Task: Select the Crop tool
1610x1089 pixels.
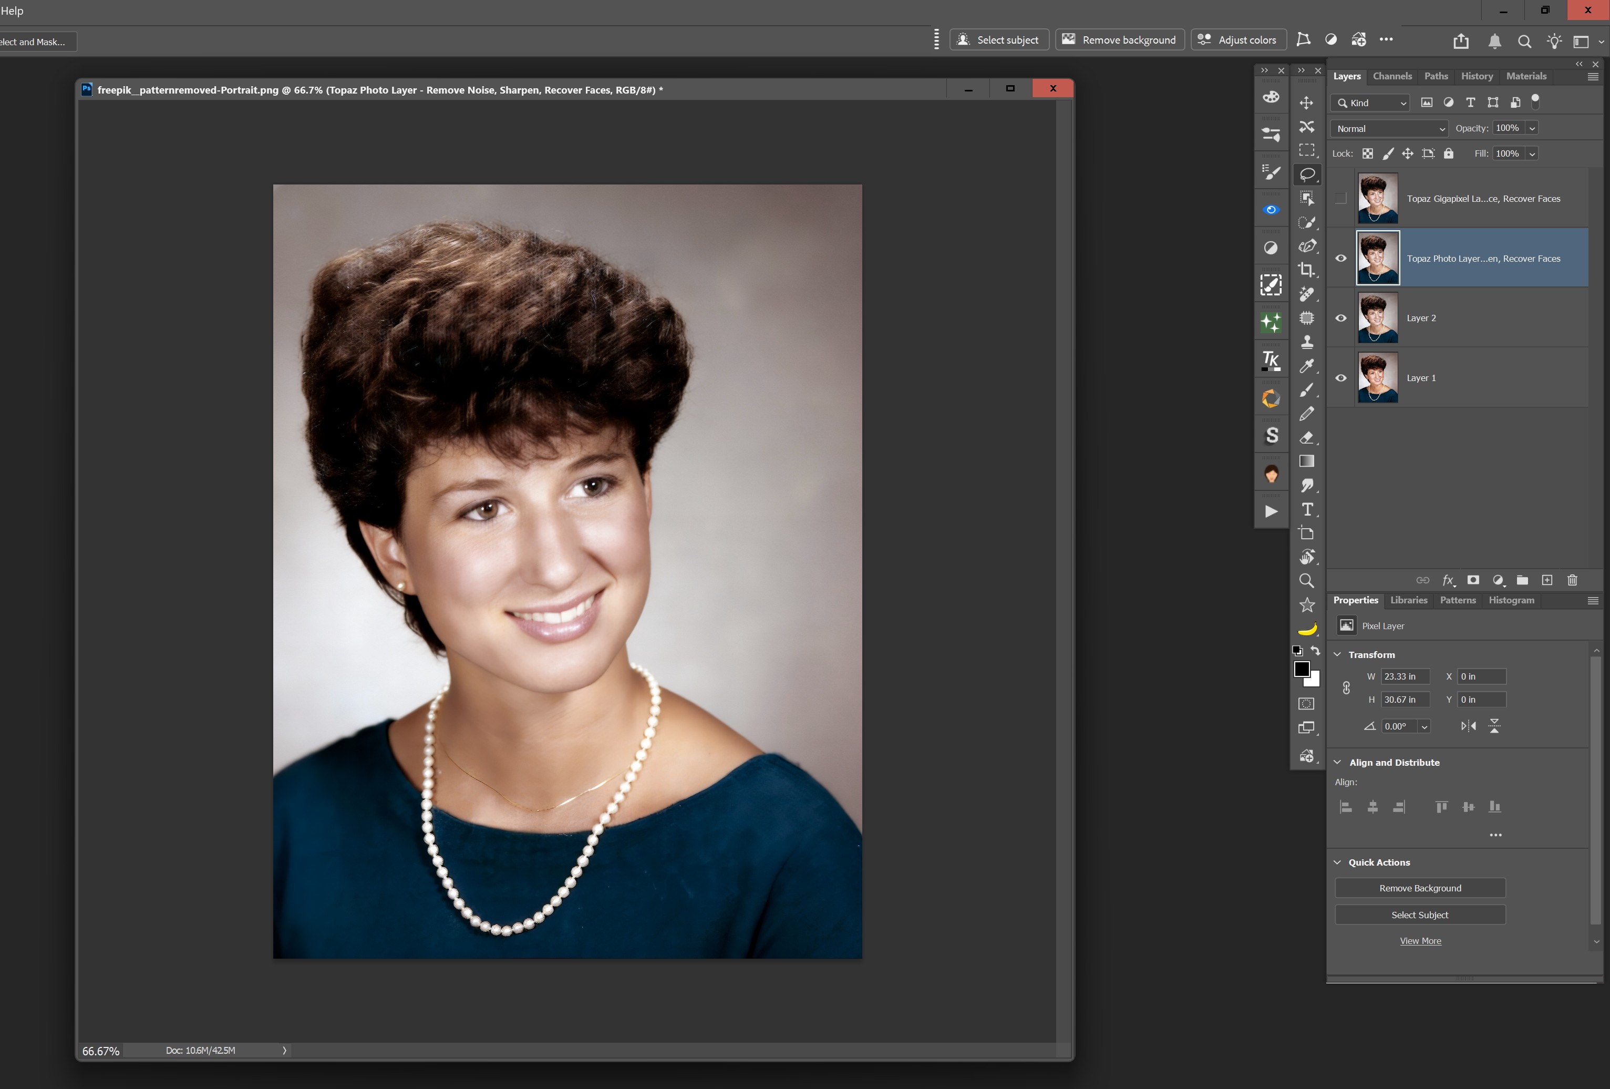Action: [x=1306, y=270]
